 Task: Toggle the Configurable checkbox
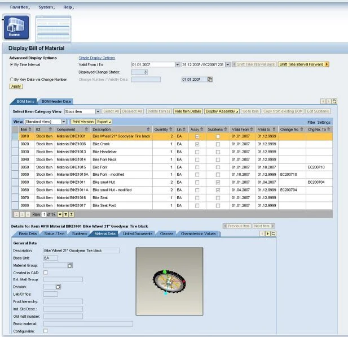(x=46, y=331)
